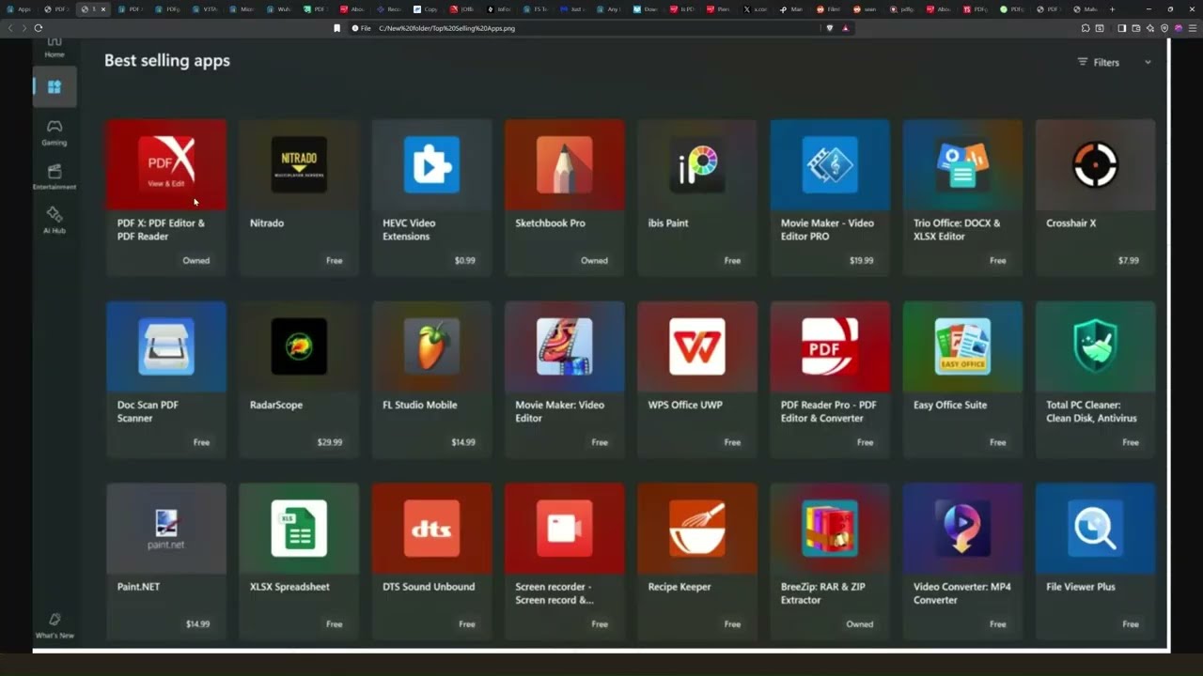Open the Entertainment section in sidebar
The height and width of the screenshot is (676, 1203).
tap(55, 177)
